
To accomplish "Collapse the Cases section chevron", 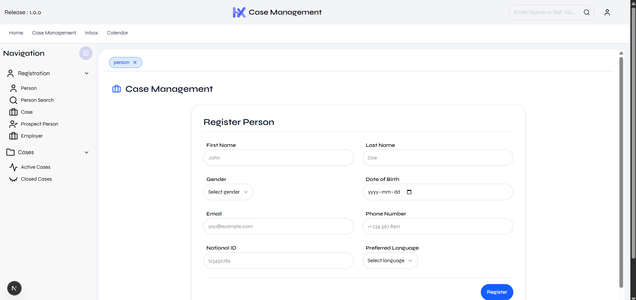I will 87,152.
